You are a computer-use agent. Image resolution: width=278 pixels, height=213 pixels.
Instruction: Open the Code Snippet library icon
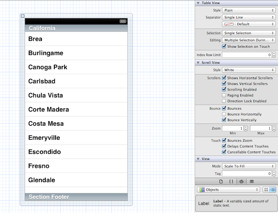[x=231, y=182]
